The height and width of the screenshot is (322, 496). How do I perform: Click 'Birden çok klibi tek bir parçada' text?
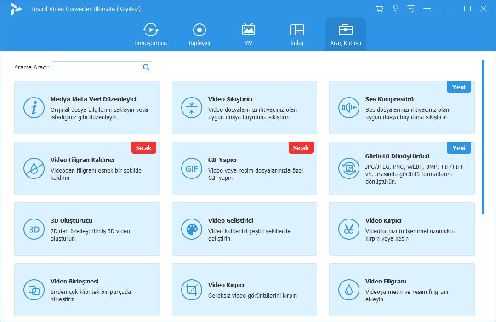pyautogui.click(x=91, y=292)
